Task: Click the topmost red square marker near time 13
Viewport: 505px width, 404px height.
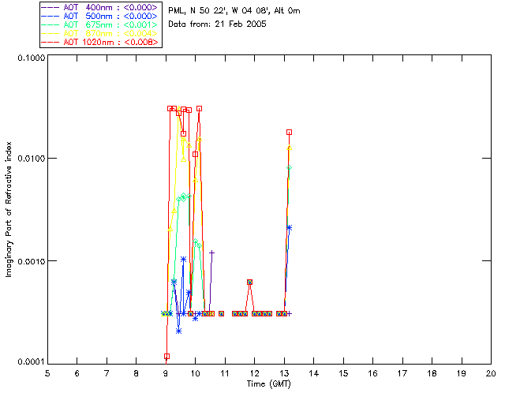Action: click(x=290, y=133)
